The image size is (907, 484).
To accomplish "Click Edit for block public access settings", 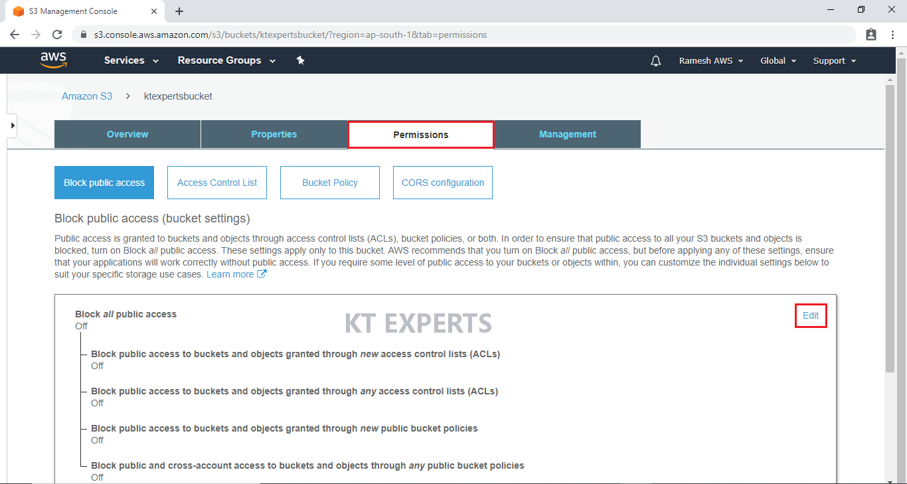I will point(811,315).
